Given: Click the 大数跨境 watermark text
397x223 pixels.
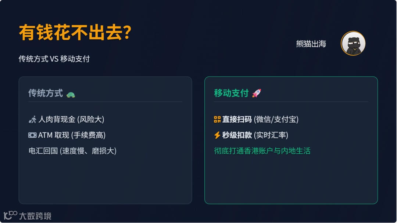Looking at the screenshot, I should coord(35,216).
